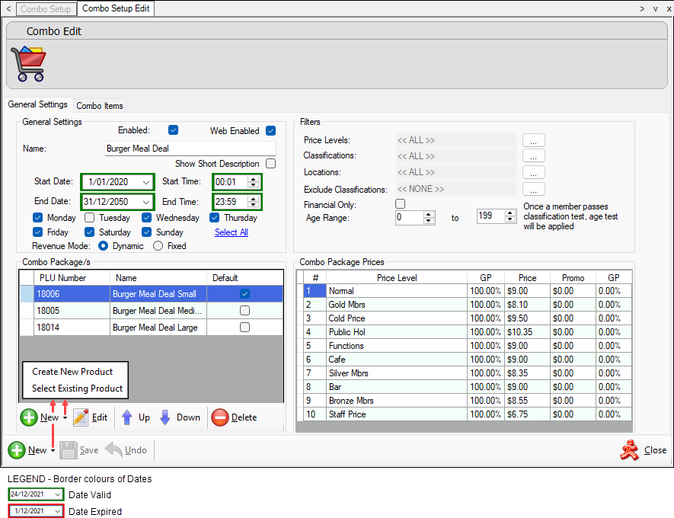Toggle the Web Enabled checkbox
674x518 pixels.
(x=270, y=131)
